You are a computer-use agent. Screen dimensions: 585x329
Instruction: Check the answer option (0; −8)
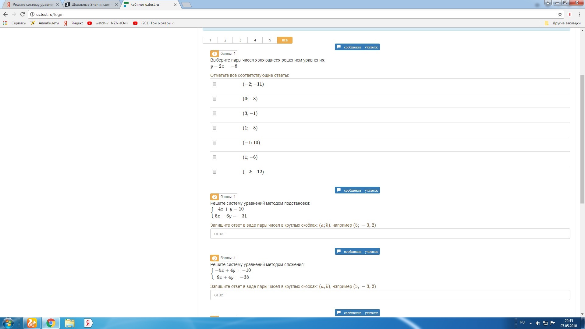point(214,99)
